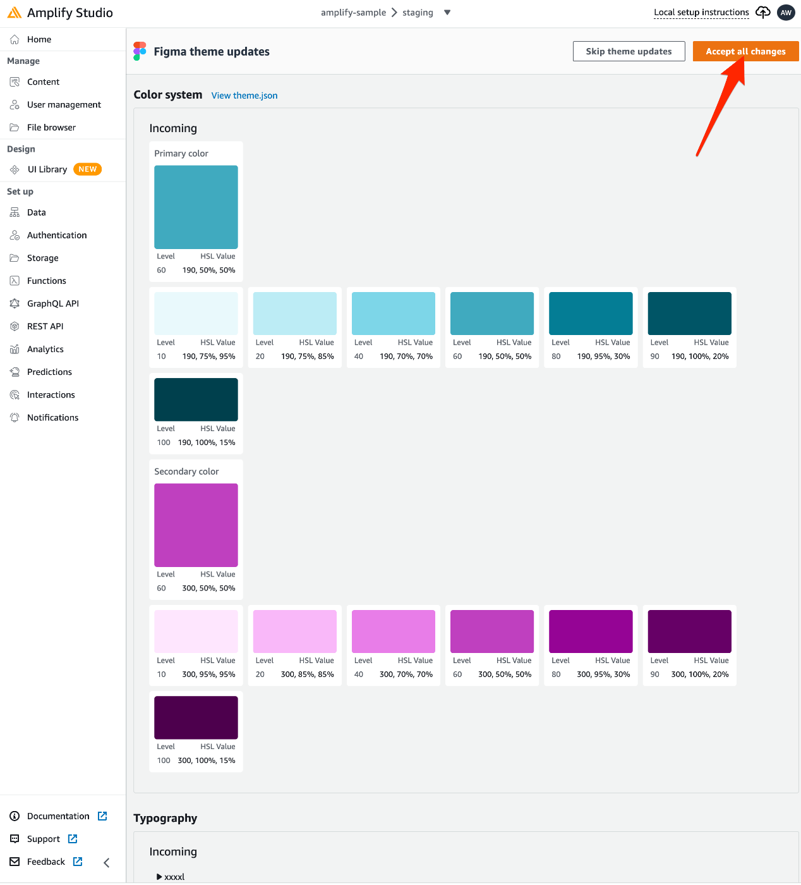The height and width of the screenshot is (885, 801).
Task: Click amplify-sample breadcrumb
Action: click(x=353, y=13)
